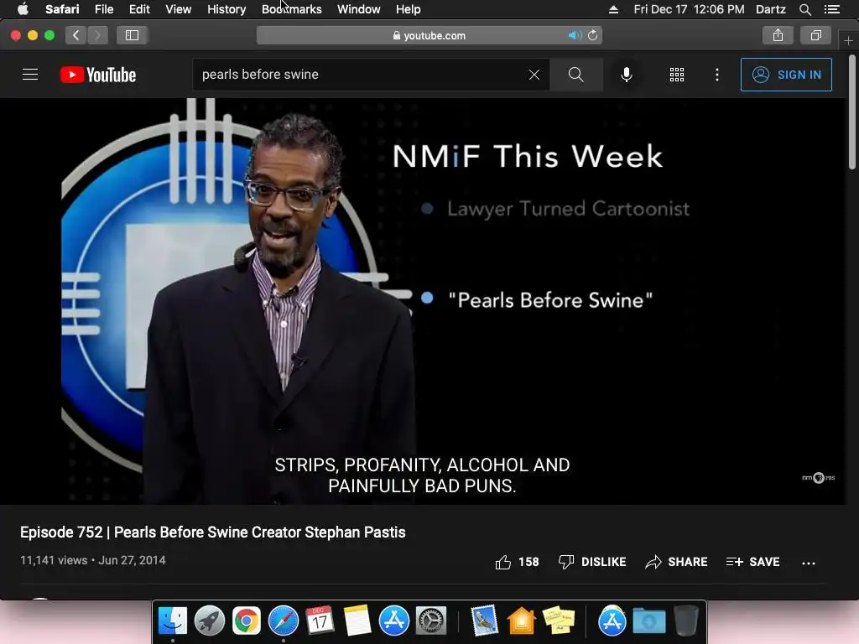Open Launchpad from the Dock
This screenshot has width=859, height=644.
[209, 621]
